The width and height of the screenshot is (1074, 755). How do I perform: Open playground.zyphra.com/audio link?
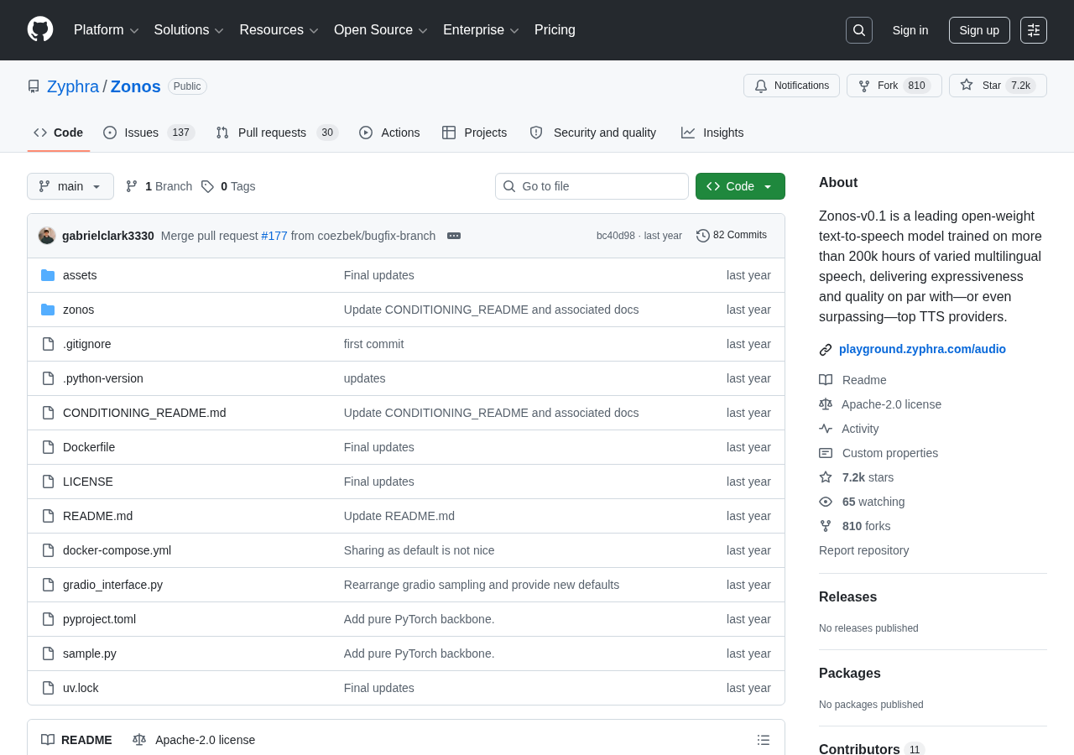(x=922, y=349)
